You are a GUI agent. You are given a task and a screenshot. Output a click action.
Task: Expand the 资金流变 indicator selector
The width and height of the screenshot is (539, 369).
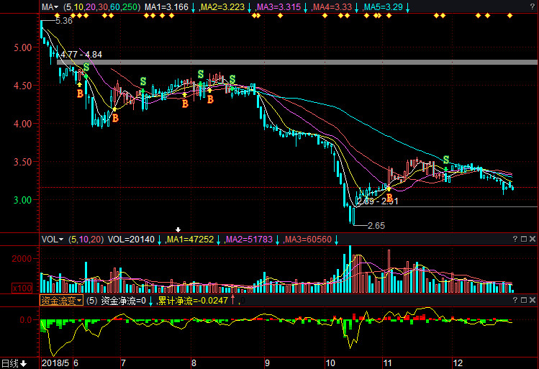coord(61,301)
